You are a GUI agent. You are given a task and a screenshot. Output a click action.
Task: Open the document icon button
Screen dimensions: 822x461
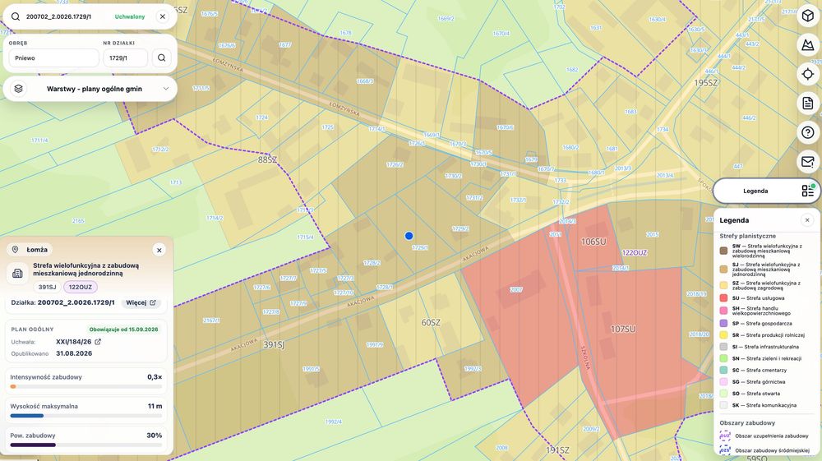point(808,104)
